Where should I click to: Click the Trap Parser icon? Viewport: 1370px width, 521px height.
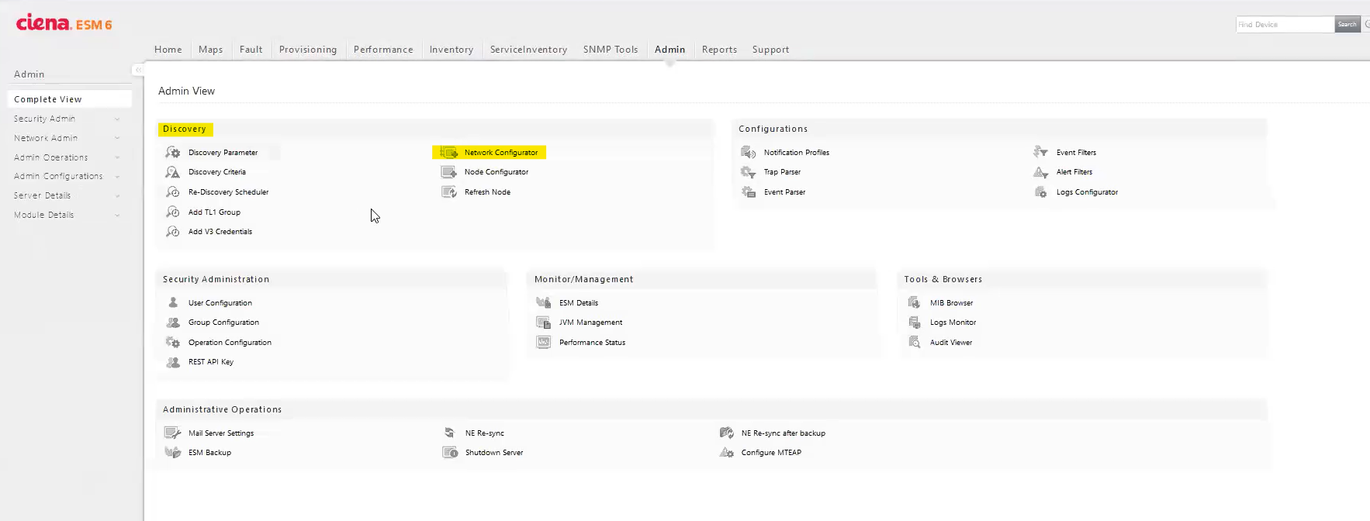coord(749,172)
